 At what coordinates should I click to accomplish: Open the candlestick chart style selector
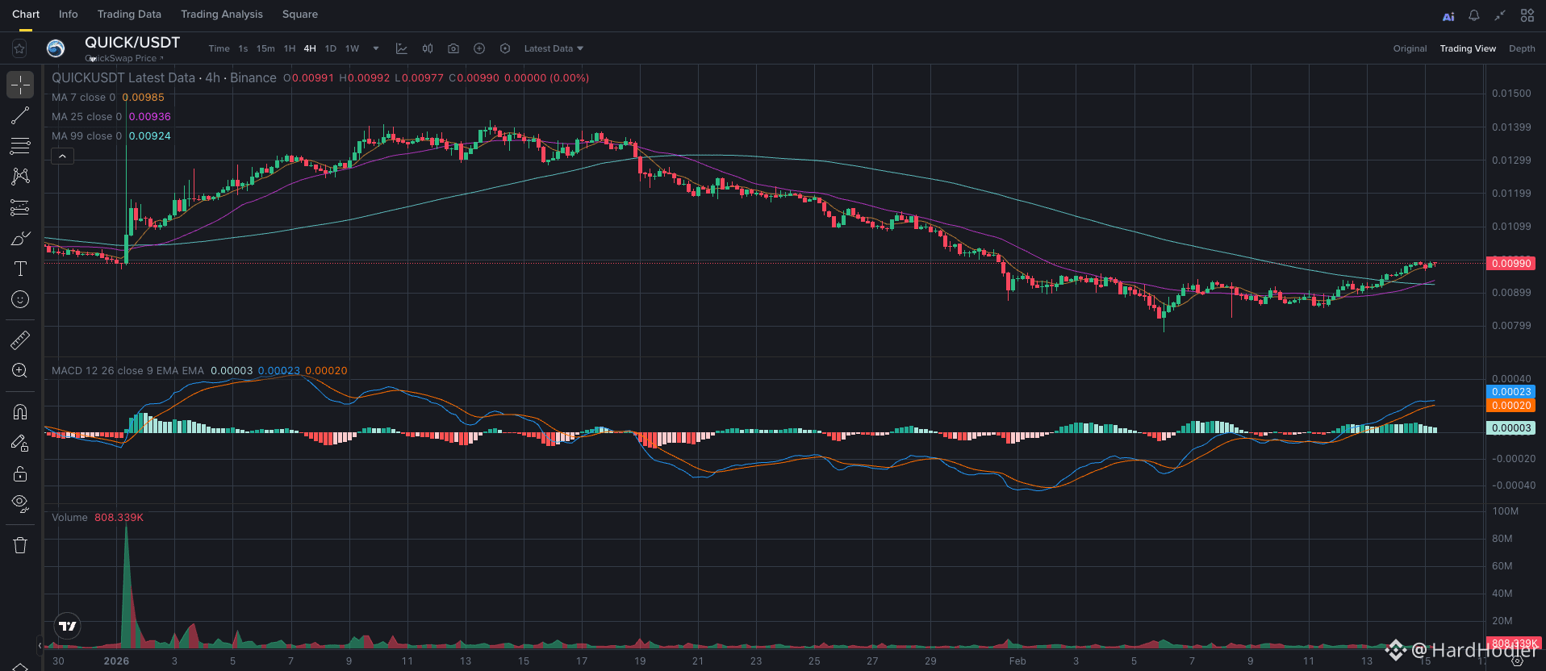pyautogui.click(x=428, y=48)
